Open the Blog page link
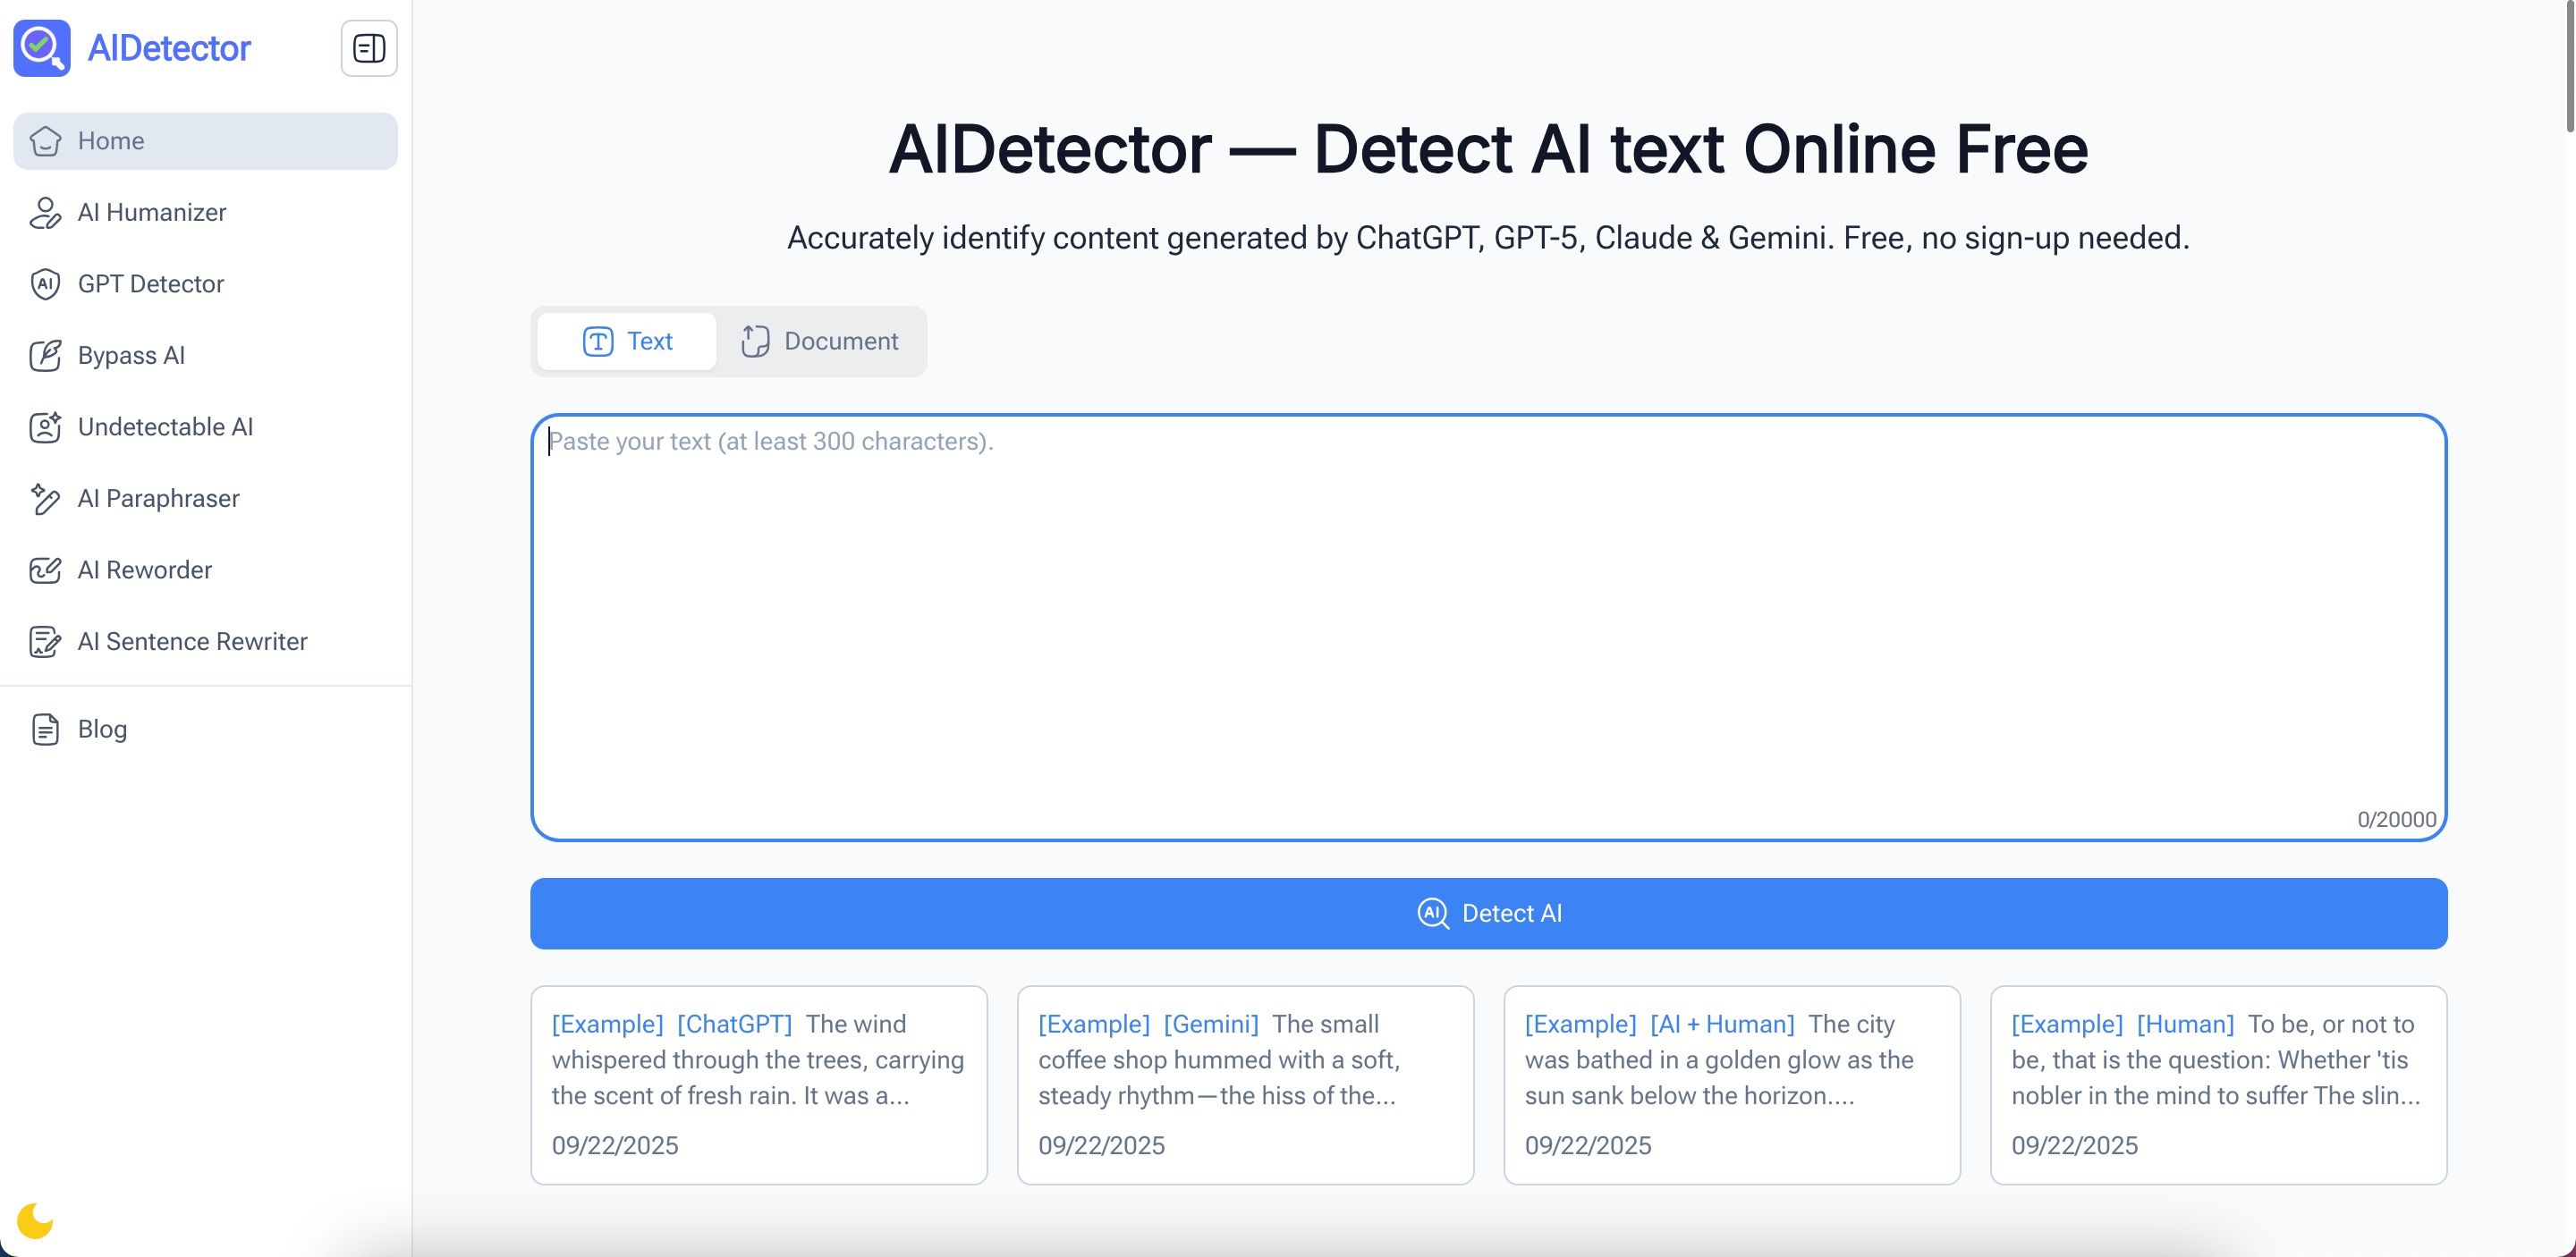This screenshot has width=2576, height=1257. 102,730
